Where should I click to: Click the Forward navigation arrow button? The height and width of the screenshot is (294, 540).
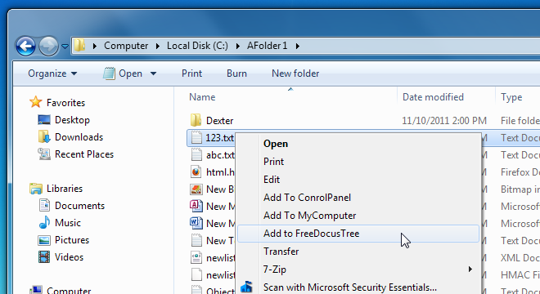(48, 46)
